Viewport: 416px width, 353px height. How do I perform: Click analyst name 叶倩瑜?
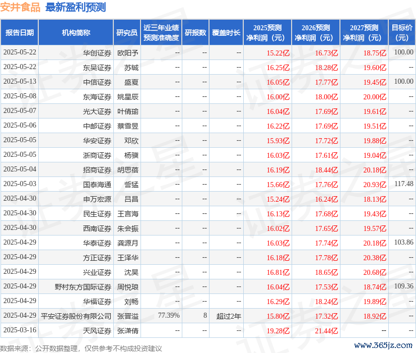(x=128, y=111)
